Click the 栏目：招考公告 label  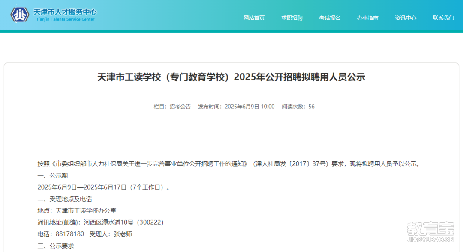(172, 107)
